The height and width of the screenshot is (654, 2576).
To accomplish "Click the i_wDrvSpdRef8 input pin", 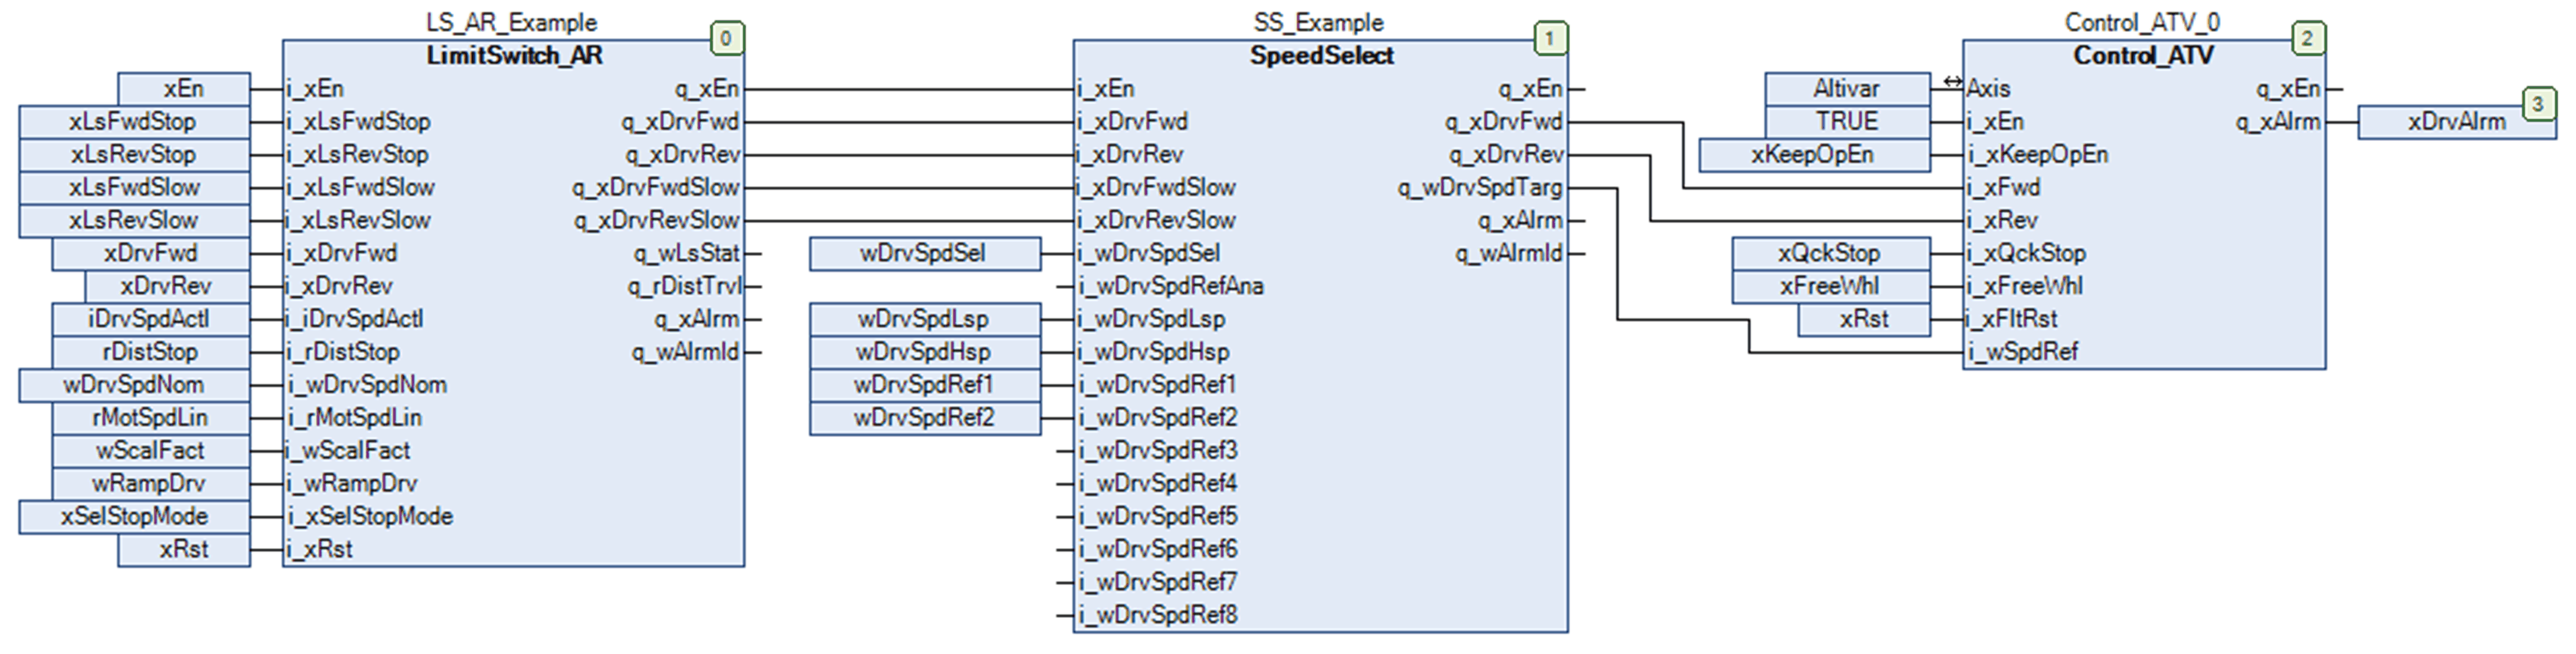I will 1158,616.
